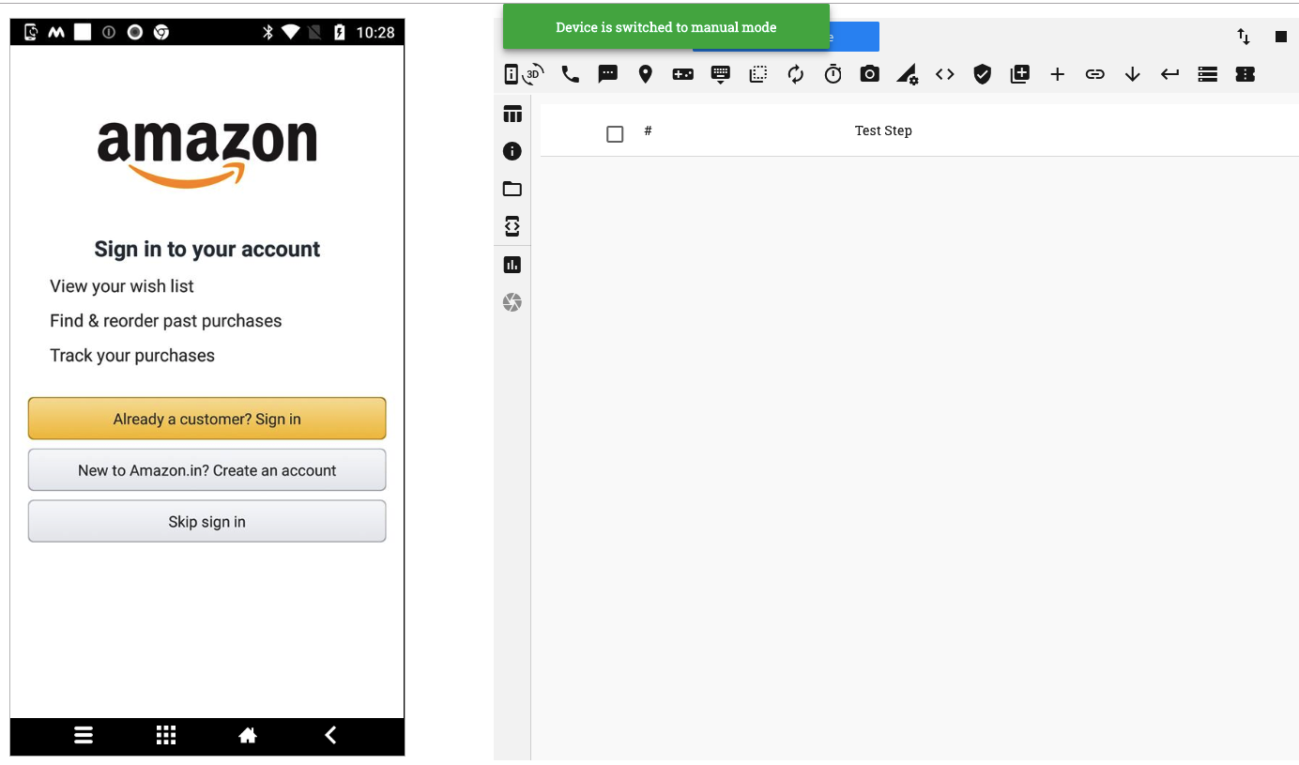Tap Already a customer? Sign in button

pos(207,419)
